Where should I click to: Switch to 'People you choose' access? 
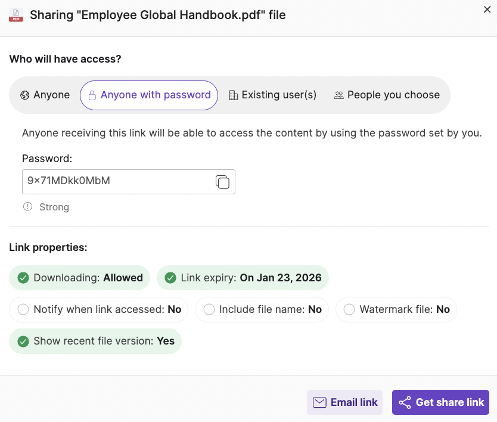387,95
